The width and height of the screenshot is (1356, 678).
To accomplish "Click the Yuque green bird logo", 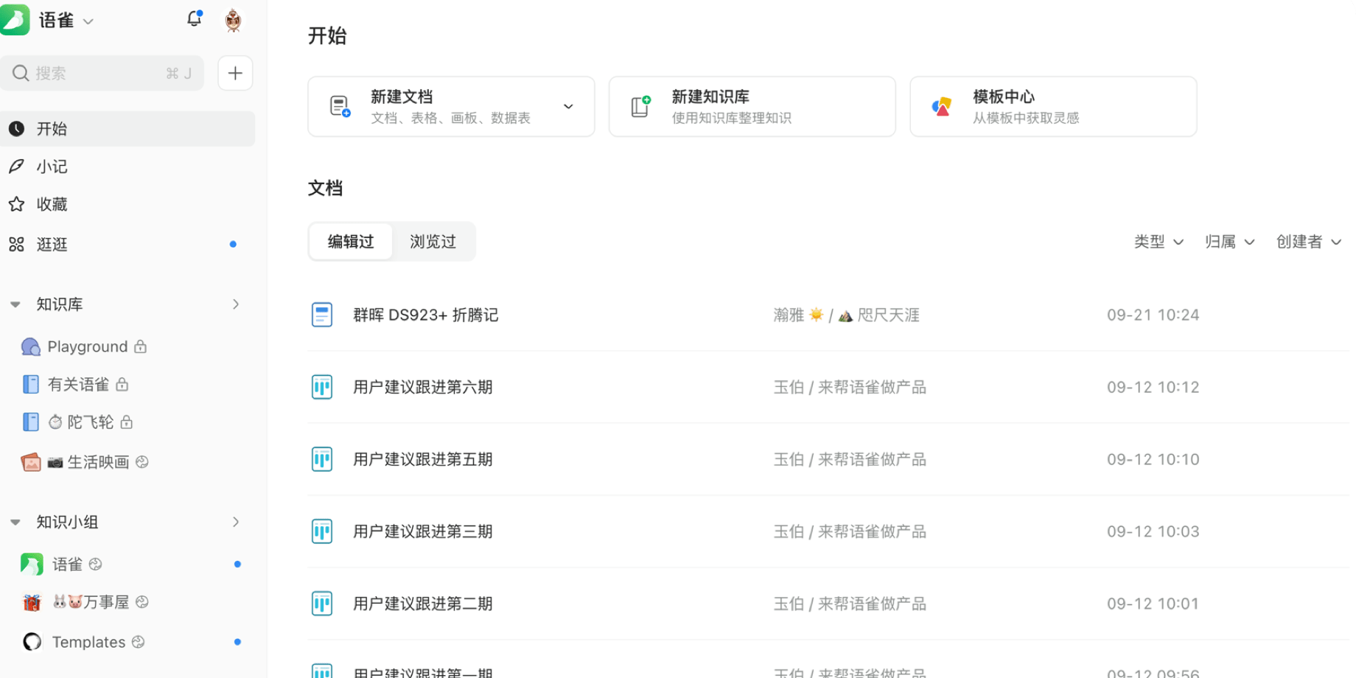I will coord(15,20).
